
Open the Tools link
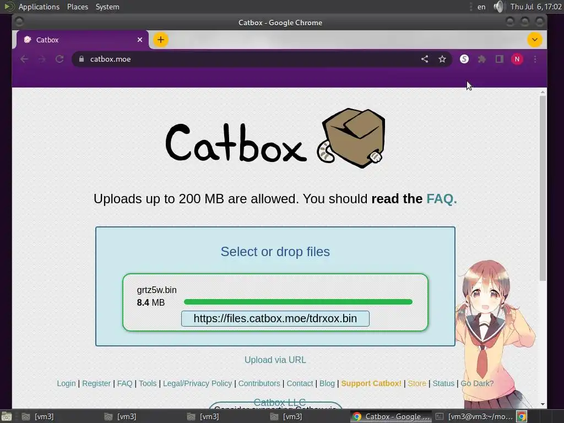click(148, 383)
